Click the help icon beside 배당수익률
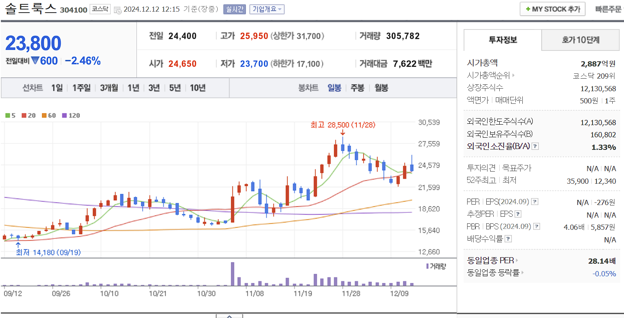 point(508,238)
